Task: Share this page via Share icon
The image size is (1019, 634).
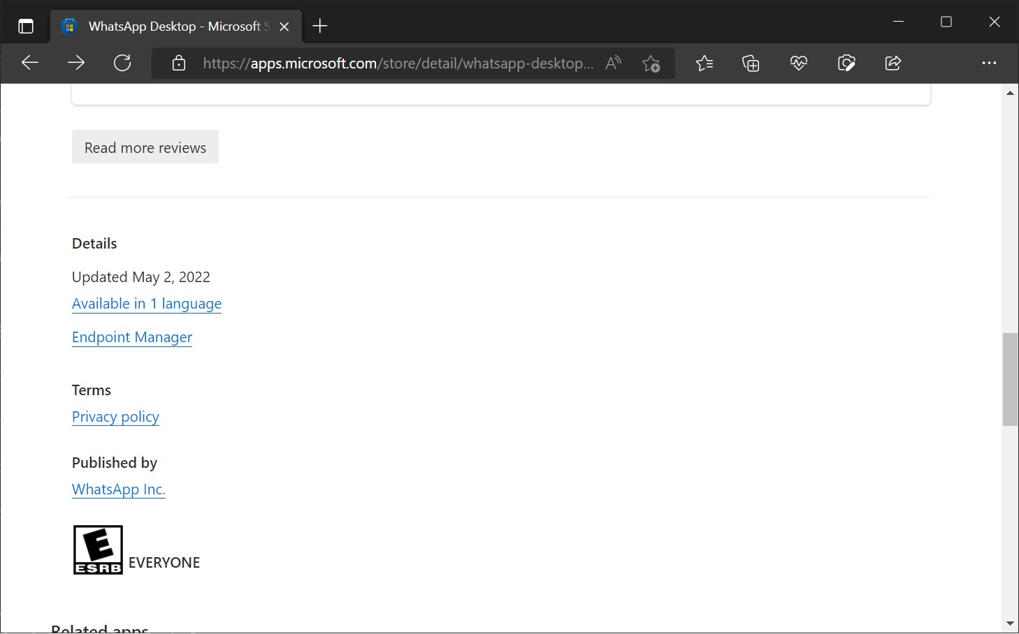Action: pos(893,64)
